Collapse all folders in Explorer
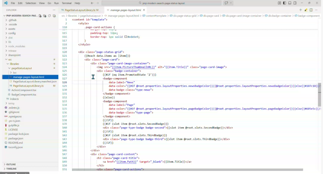Screen dimensions: 323x174 point(54,15)
